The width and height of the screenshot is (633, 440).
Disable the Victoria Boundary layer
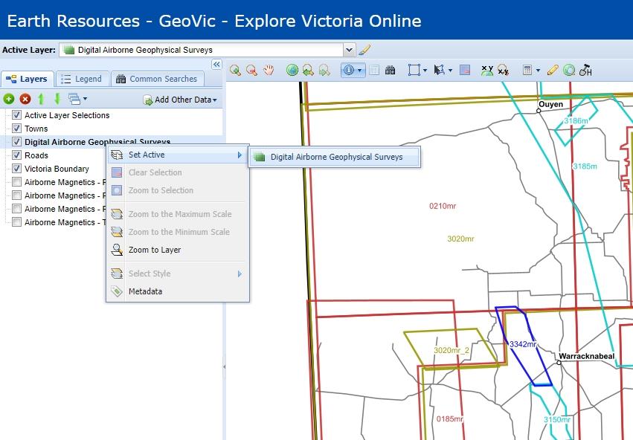pyautogui.click(x=16, y=169)
